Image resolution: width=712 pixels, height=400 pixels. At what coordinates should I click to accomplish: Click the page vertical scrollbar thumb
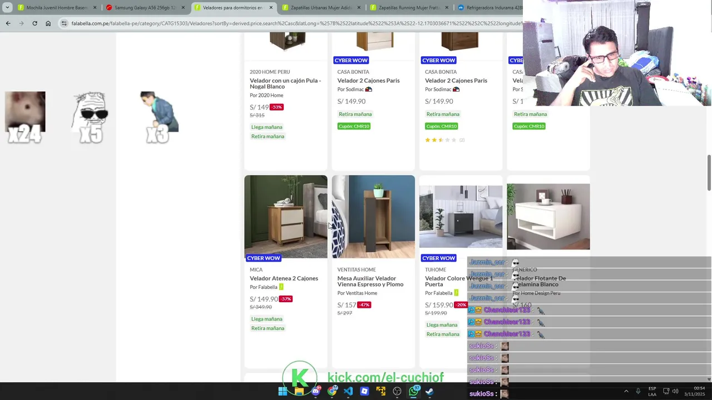click(x=709, y=173)
